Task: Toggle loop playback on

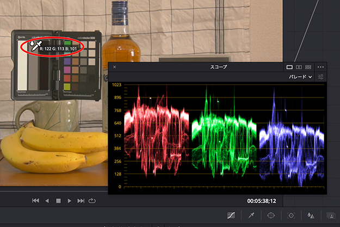Action: point(92,201)
